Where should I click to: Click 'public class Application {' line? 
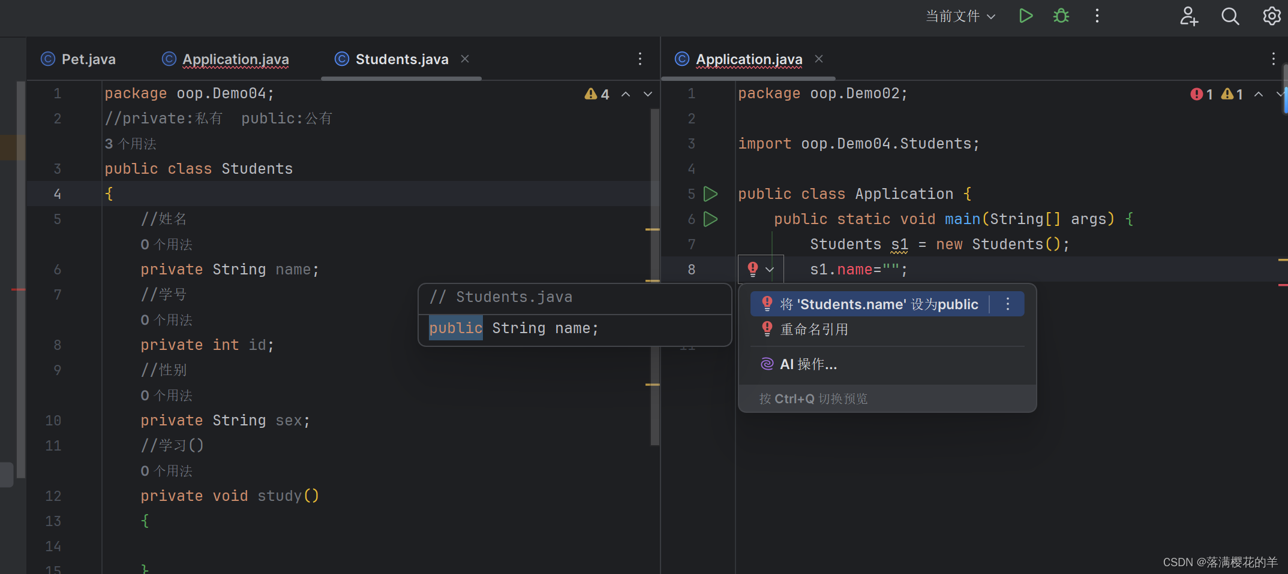point(855,194)
